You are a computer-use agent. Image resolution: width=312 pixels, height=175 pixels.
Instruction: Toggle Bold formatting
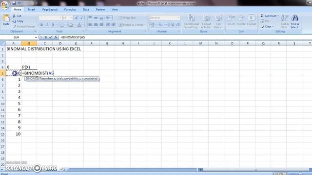point(41,25)
